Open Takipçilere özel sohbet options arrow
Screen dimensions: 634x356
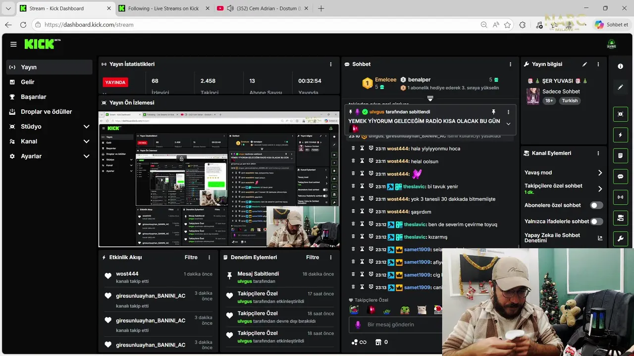coord(600,189)
